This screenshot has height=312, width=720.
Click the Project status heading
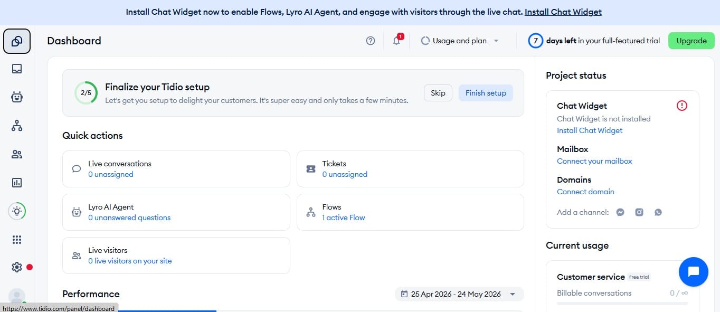coord(576,75)
